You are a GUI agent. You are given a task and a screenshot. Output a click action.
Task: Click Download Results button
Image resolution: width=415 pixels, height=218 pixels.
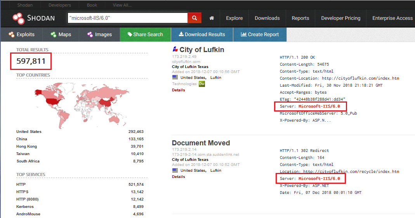[x=202, y=35]
